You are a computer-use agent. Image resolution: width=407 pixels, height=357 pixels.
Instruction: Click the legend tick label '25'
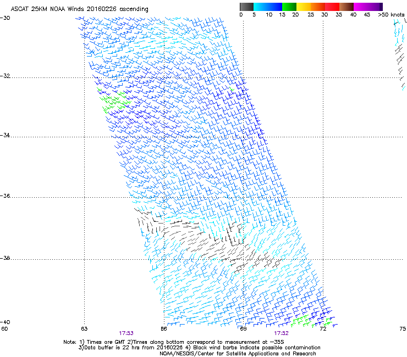(311, 15)
